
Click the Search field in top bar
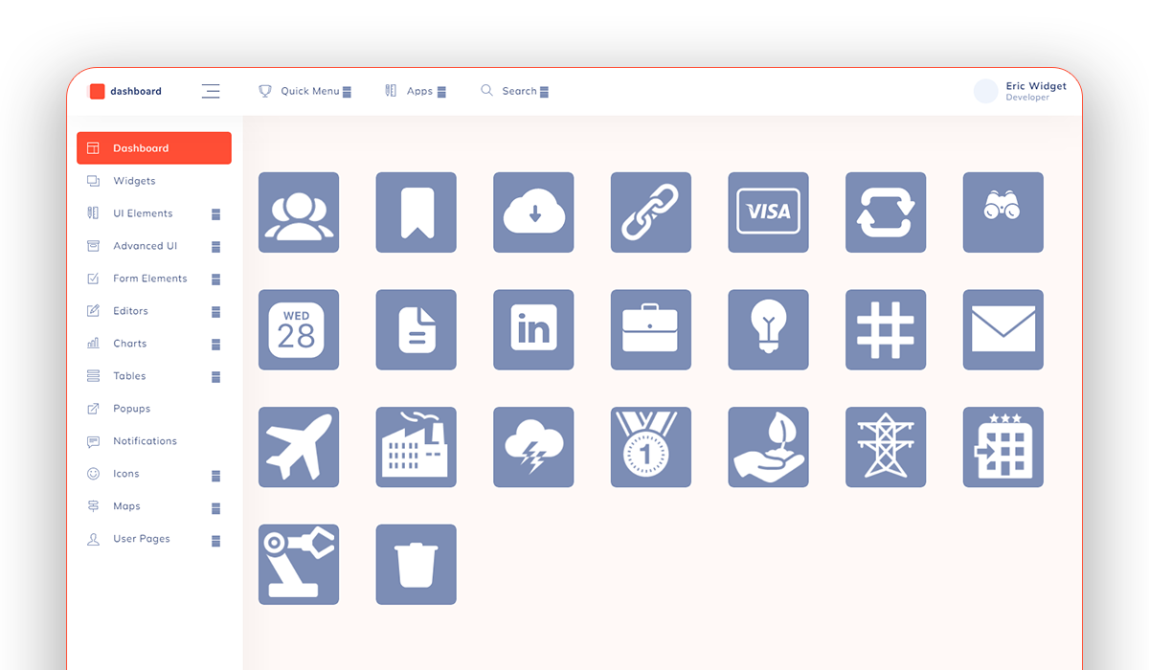[x=514, y=91]
